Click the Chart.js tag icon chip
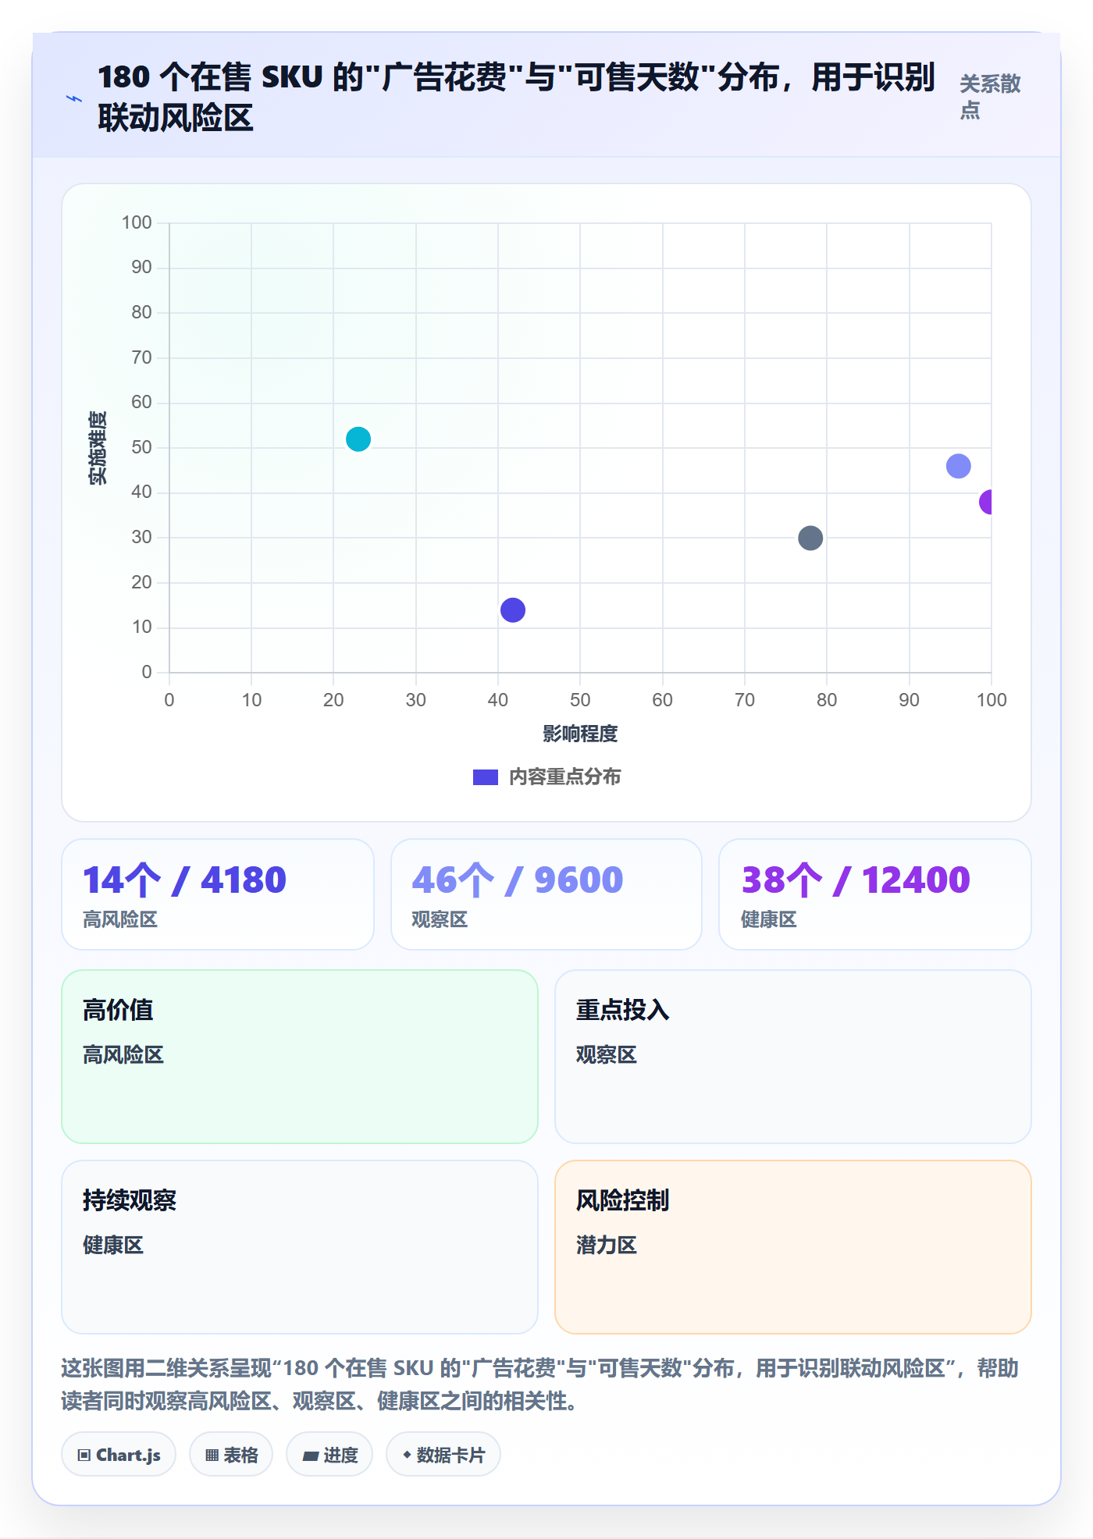Image resolution: width=1093 pixels, height=1539 pixels. tap(119, 1455)
